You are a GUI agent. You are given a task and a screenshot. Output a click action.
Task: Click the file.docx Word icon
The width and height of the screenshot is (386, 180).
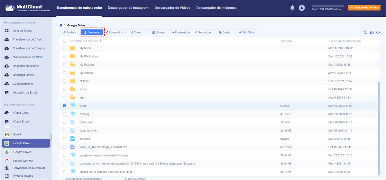pos(73,139)
